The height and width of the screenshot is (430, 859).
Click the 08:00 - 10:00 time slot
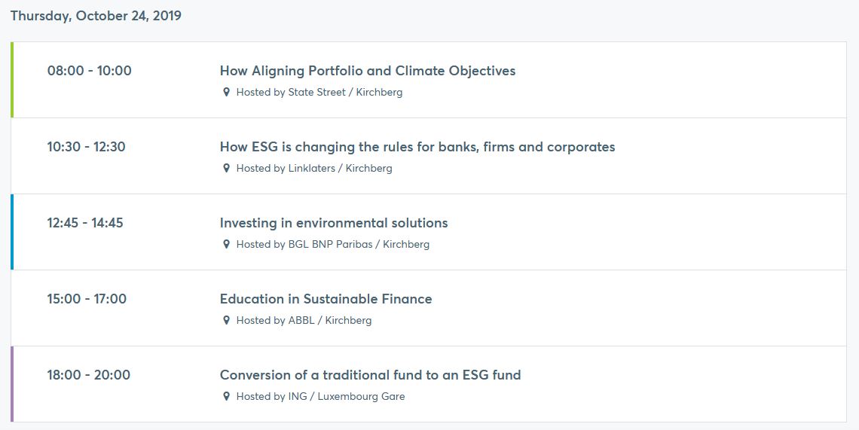[89, 71]
